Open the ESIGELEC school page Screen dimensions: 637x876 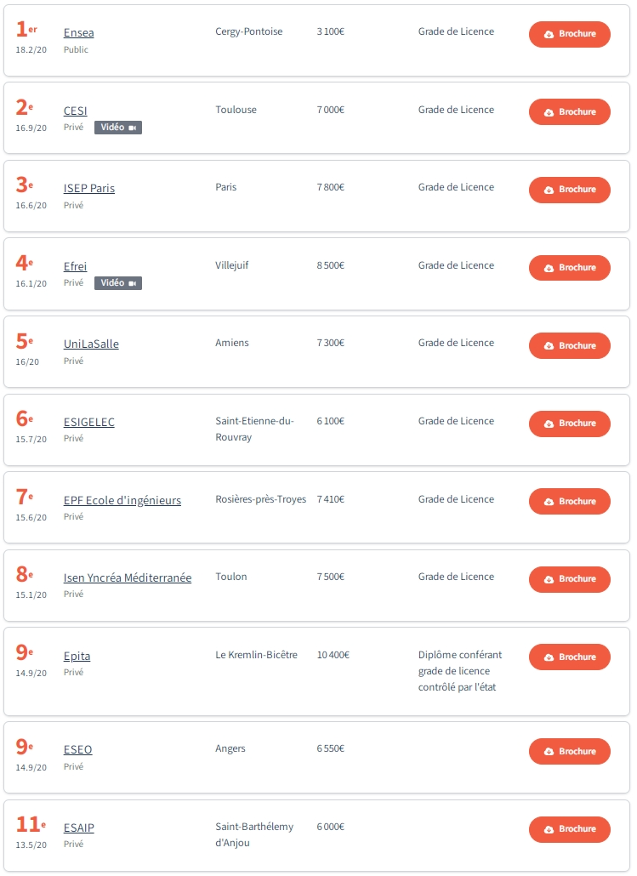tap(88, 423)
